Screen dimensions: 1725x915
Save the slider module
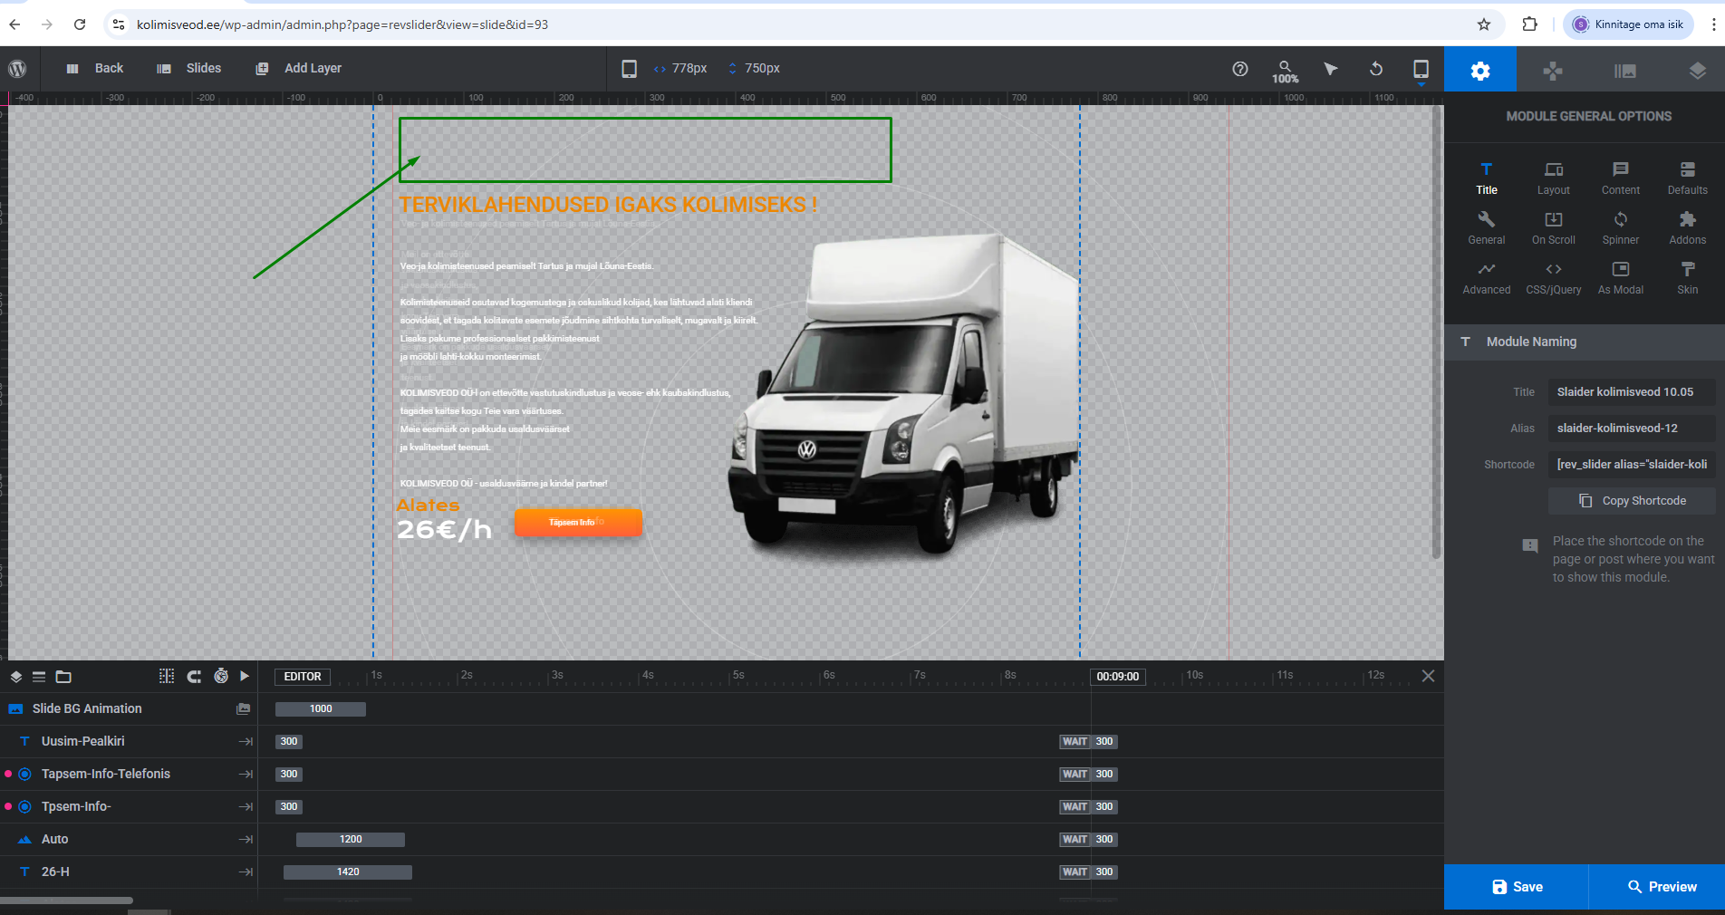(x=1516, y=887)
